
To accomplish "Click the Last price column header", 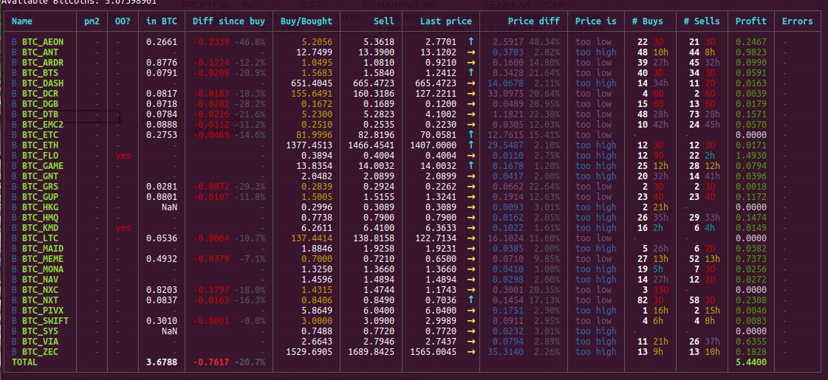I will point(445,21).
